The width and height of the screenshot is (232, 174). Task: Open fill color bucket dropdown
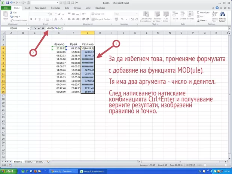tap(58, 19)
